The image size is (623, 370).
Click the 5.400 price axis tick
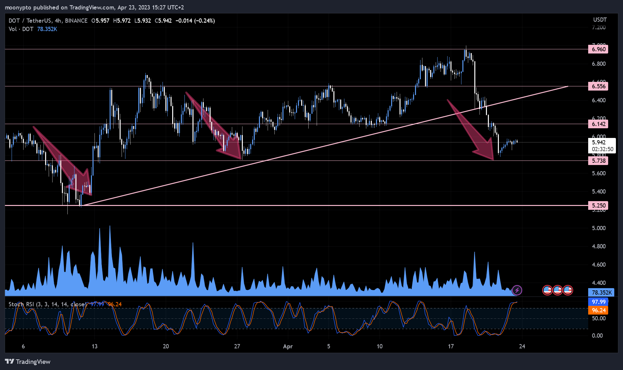coord(598,191)
